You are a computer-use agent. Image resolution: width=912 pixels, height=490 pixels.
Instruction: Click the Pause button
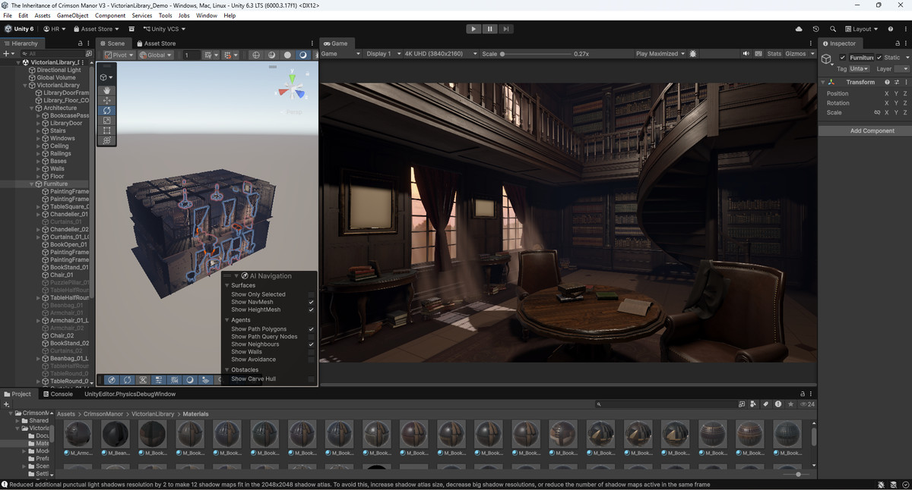pos(489,29)
